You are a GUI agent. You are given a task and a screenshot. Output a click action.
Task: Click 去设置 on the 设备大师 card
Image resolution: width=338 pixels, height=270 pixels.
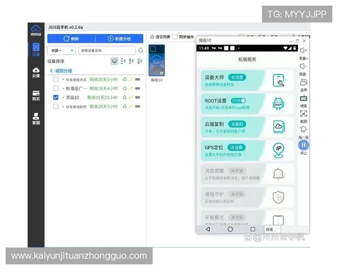click(237, 77)
